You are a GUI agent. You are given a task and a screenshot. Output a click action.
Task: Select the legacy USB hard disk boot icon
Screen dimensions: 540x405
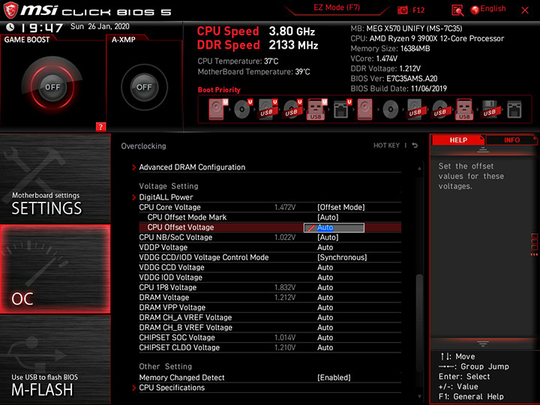point(415,109)
